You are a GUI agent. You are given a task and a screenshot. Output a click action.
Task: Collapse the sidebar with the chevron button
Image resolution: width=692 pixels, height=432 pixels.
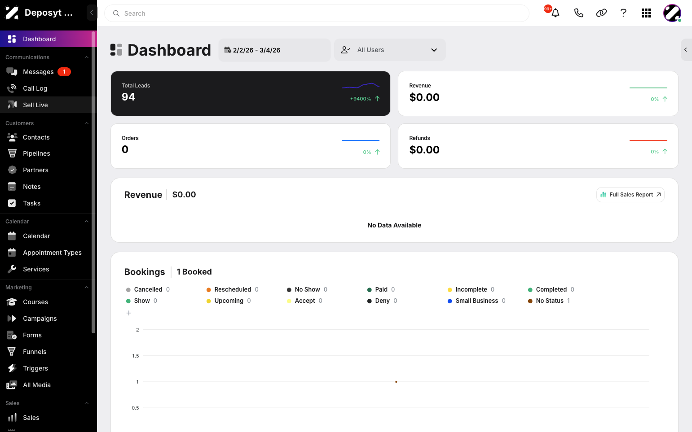(x=92, y=13)
